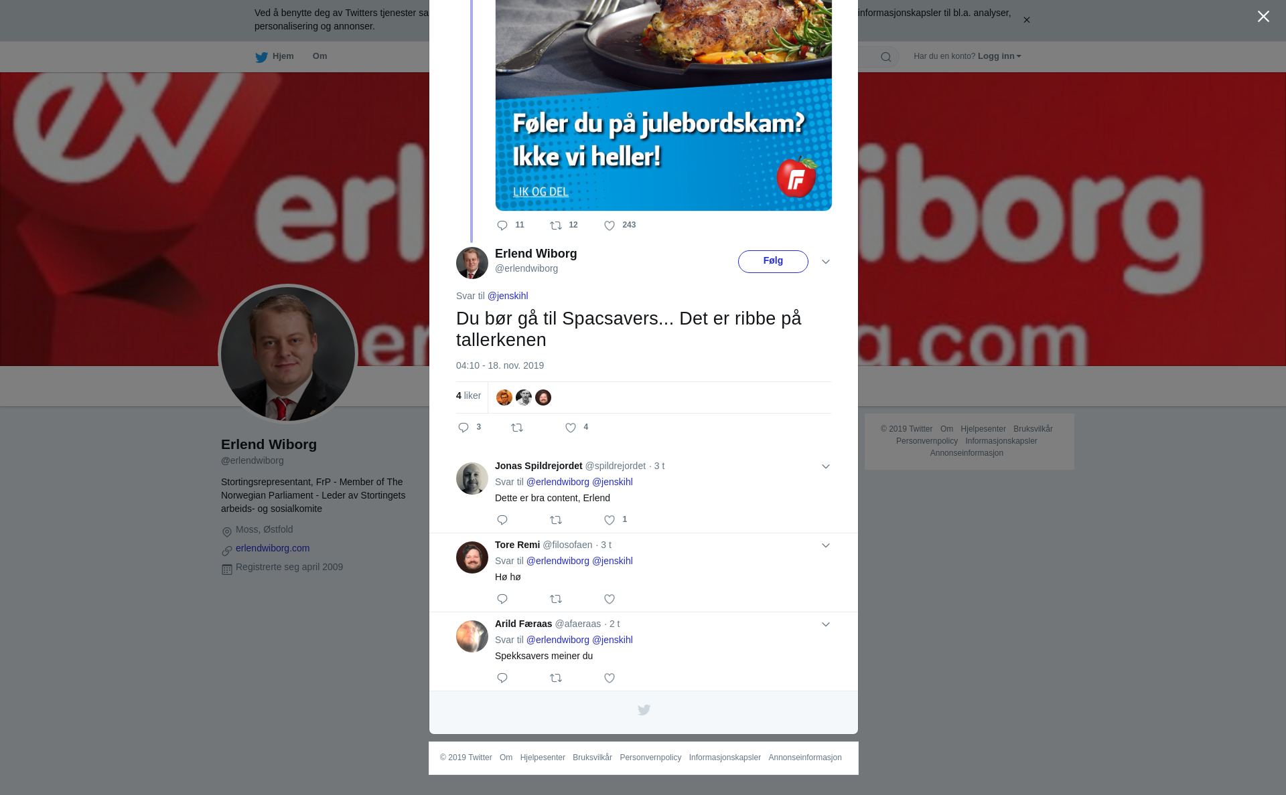Like the julebordskam tweet with 243 likes

[x=610, y=226]
